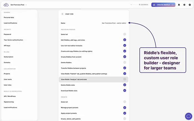Viewport: 194px width, 121px height.
Task: Open Domains page
Action: pos(7,63)
